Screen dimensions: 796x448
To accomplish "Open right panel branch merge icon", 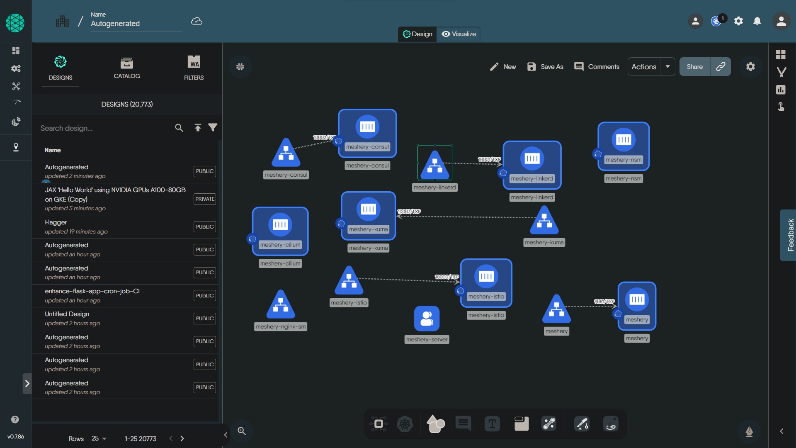I will (x=781, y=72).
